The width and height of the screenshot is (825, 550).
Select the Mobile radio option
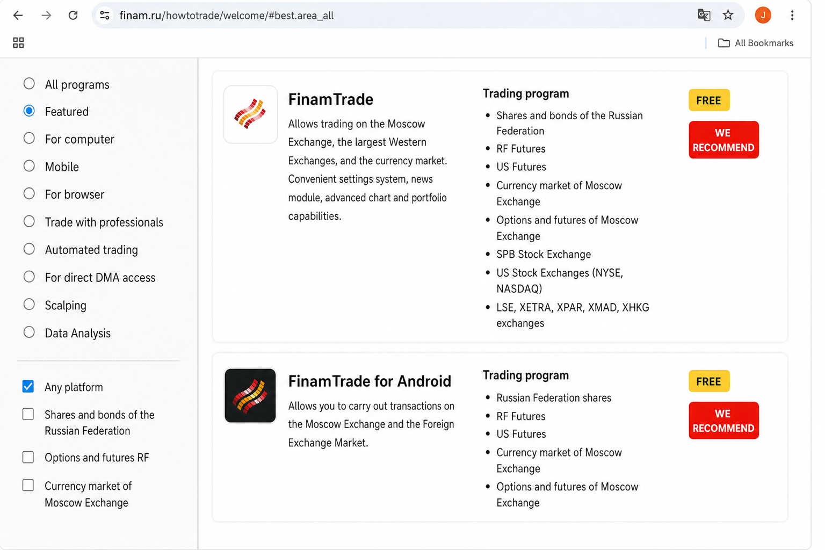29,167
